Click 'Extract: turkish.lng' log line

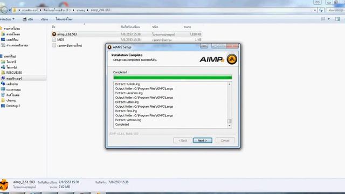coord(127,84)
